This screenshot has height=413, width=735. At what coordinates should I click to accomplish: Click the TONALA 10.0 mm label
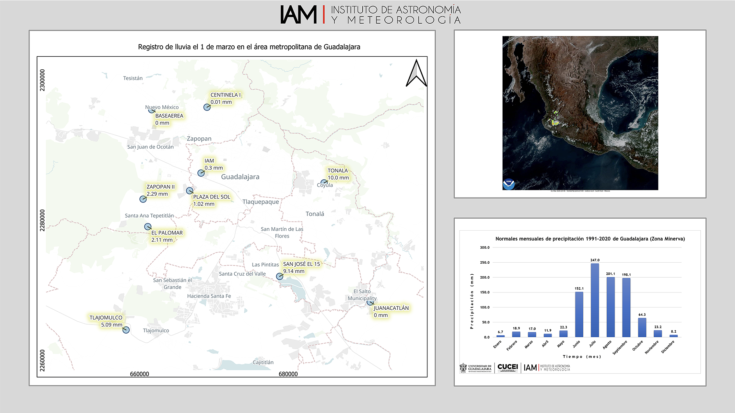[x=338, y=174]
